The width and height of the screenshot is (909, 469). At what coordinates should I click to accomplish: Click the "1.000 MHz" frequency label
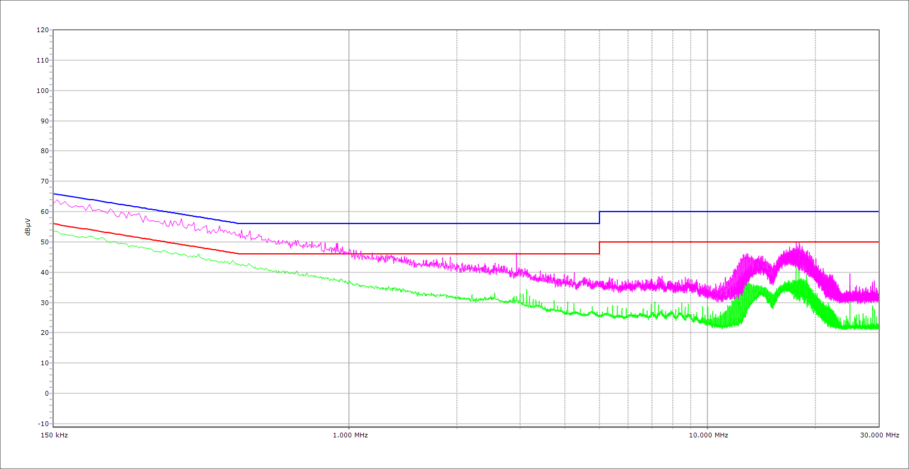point(350,435)
